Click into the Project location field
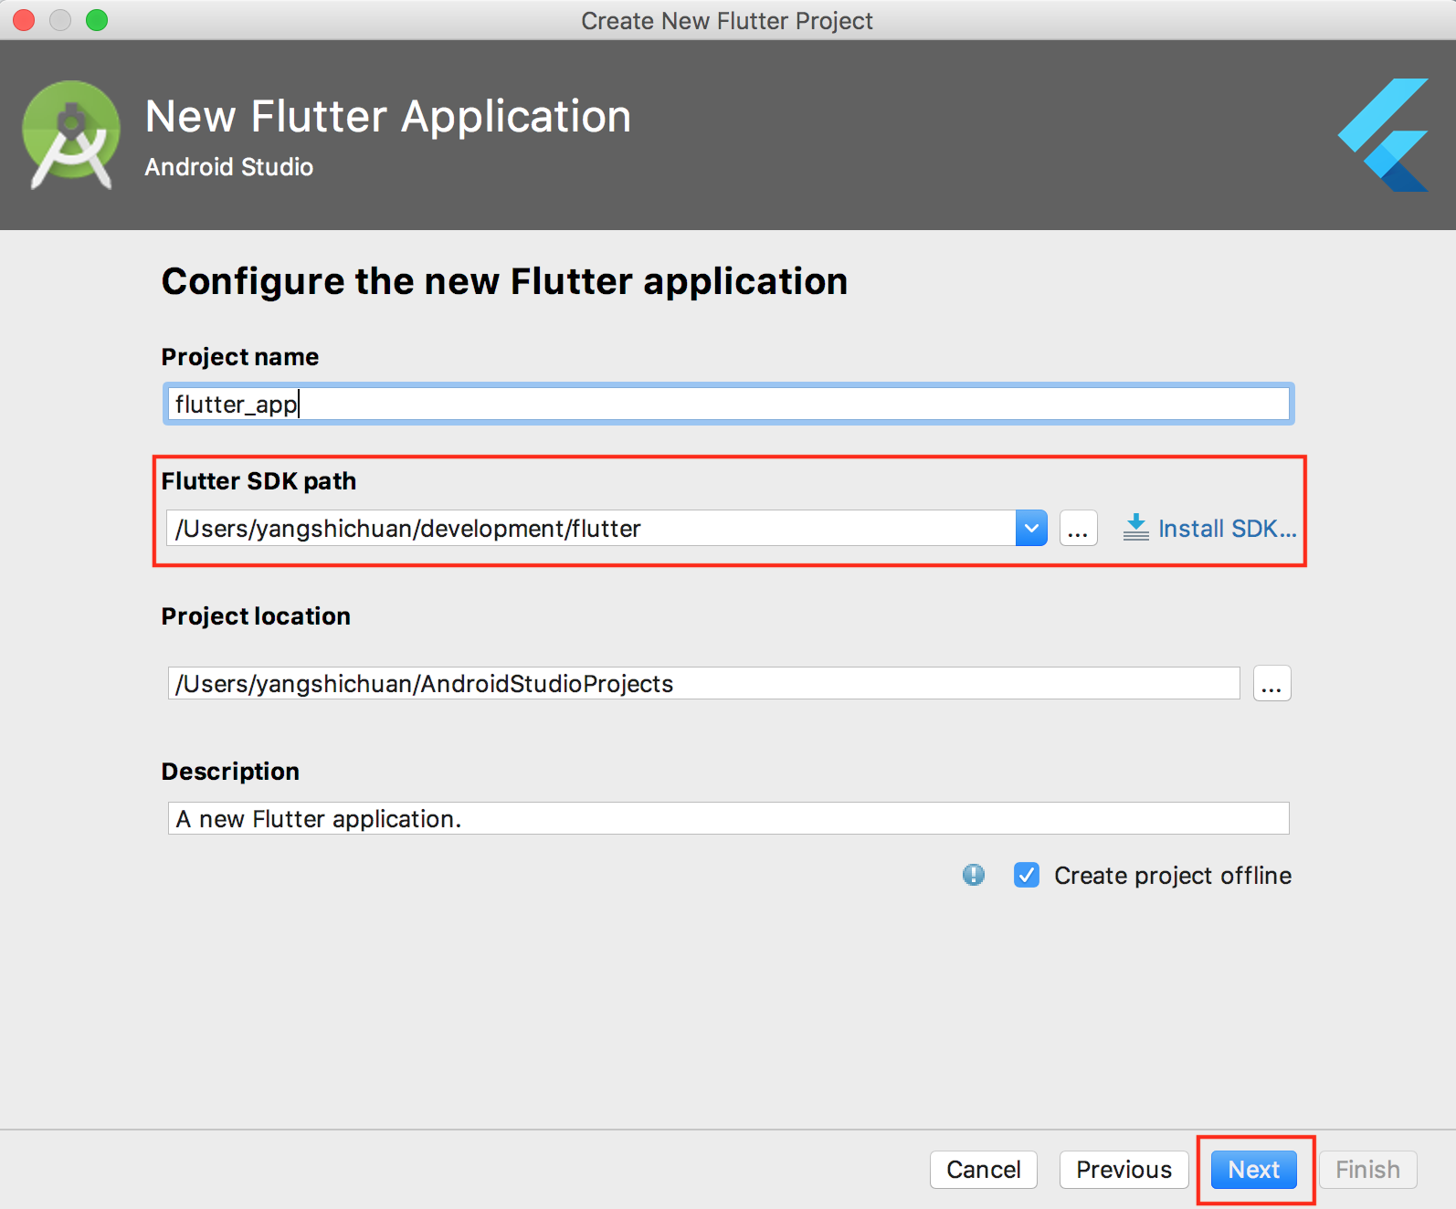 click(x=703, y=683)
